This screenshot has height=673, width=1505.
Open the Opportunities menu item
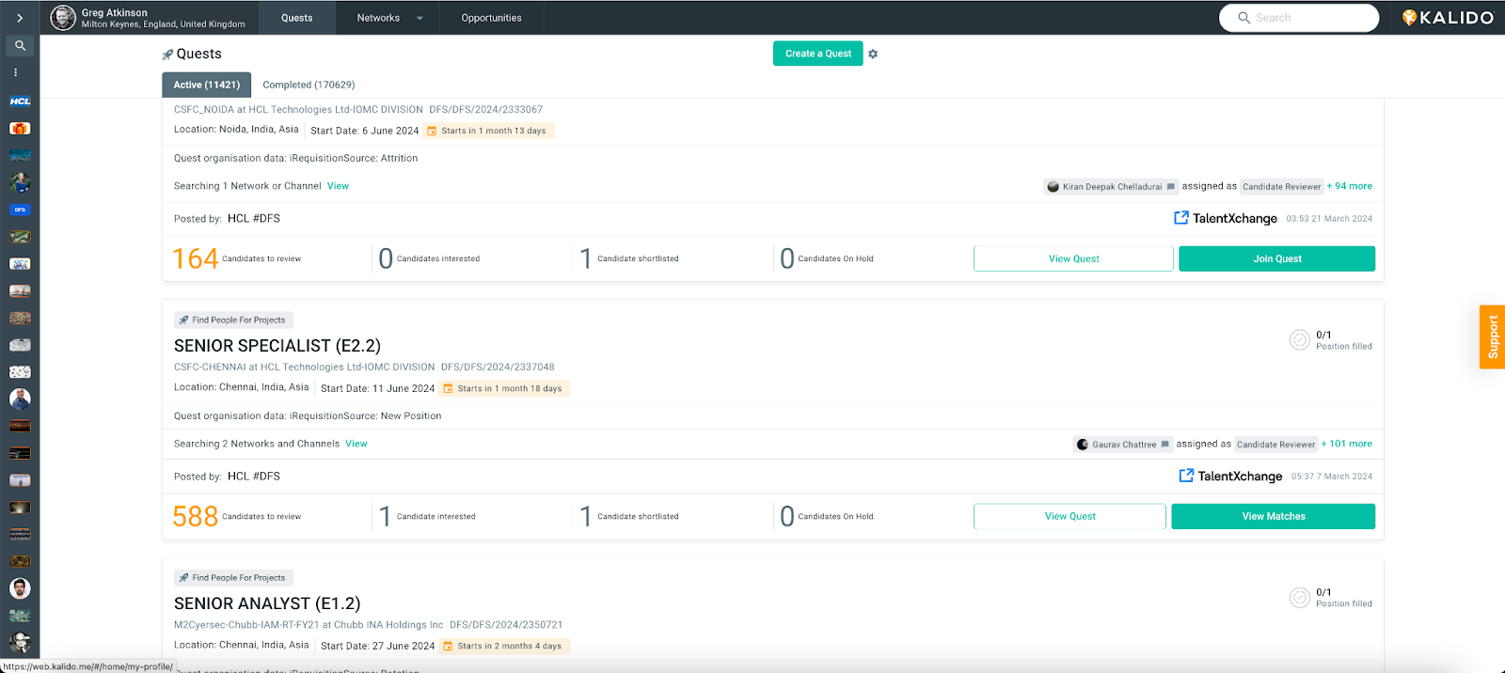pyautogui.click(x=491, y=18)
